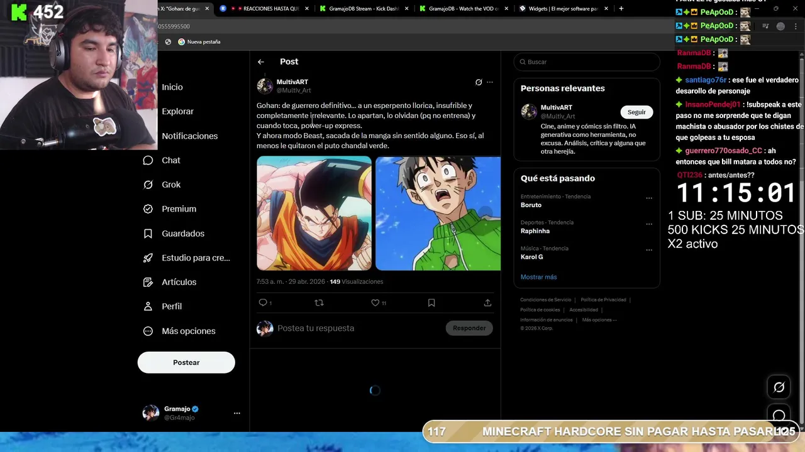Screen dimensions: 805x452
Task: Open options for the Karol G trend
Action: click(x=649, y=250)
